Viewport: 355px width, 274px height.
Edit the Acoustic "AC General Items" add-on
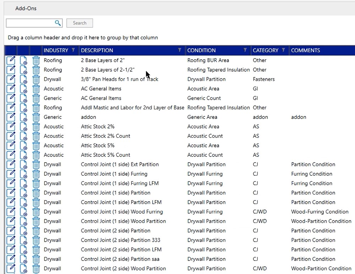(11, 89)
